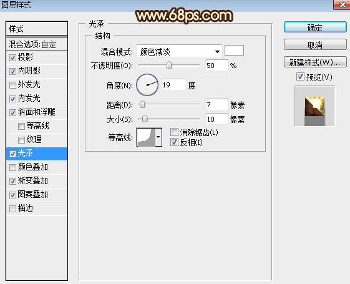Enable the 外发光 outer glow checkbox
350x284 pixels.
[x=12, y=85]
